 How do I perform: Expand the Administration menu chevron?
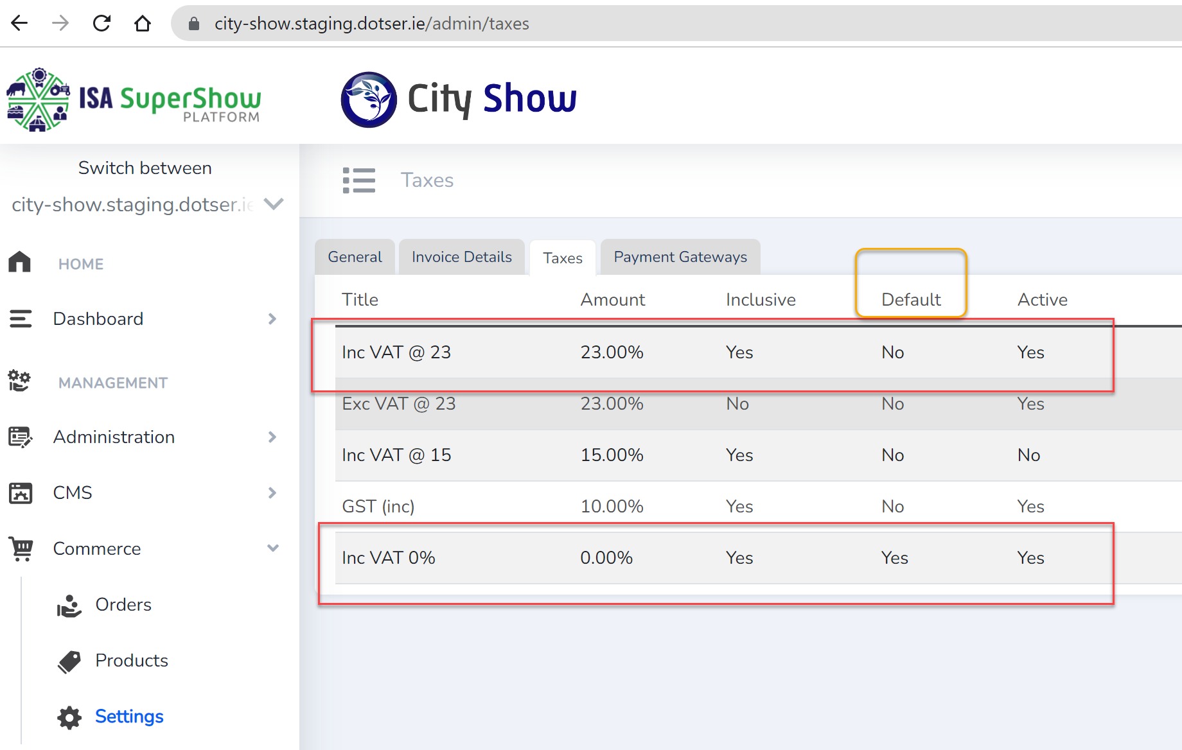(272, 437)
